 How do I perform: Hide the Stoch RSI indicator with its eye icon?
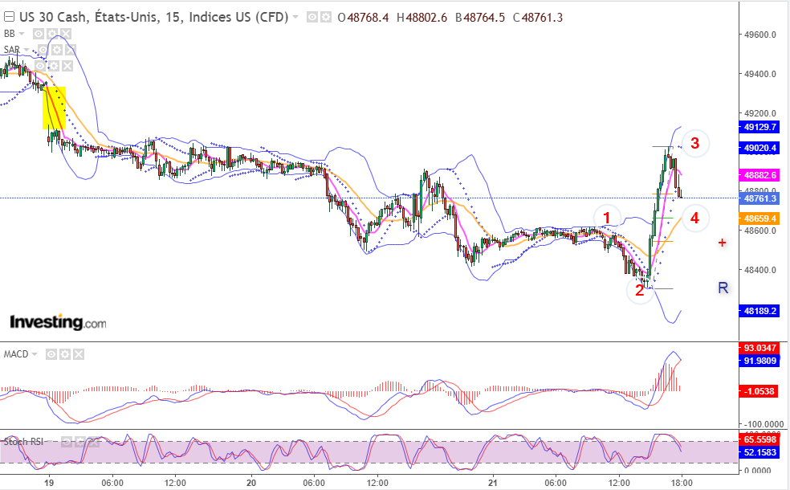[67, 442]
